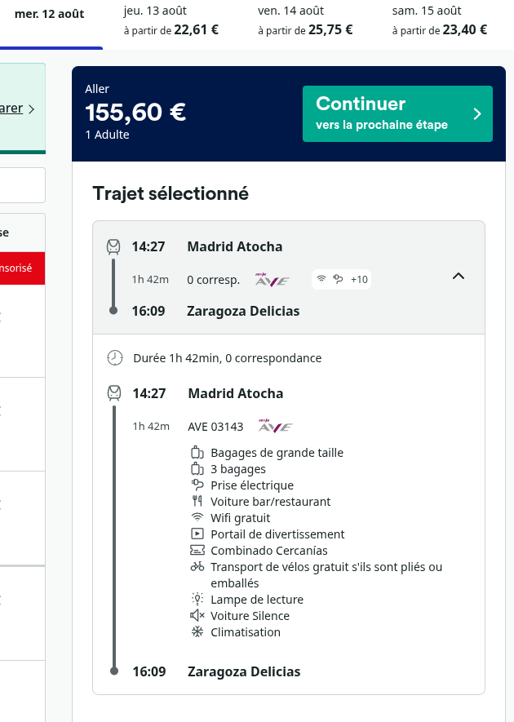The height and width of the screenshot is (722, 514).
Task: Open the +10 amenities badge
Action: (x=341, y=280)
